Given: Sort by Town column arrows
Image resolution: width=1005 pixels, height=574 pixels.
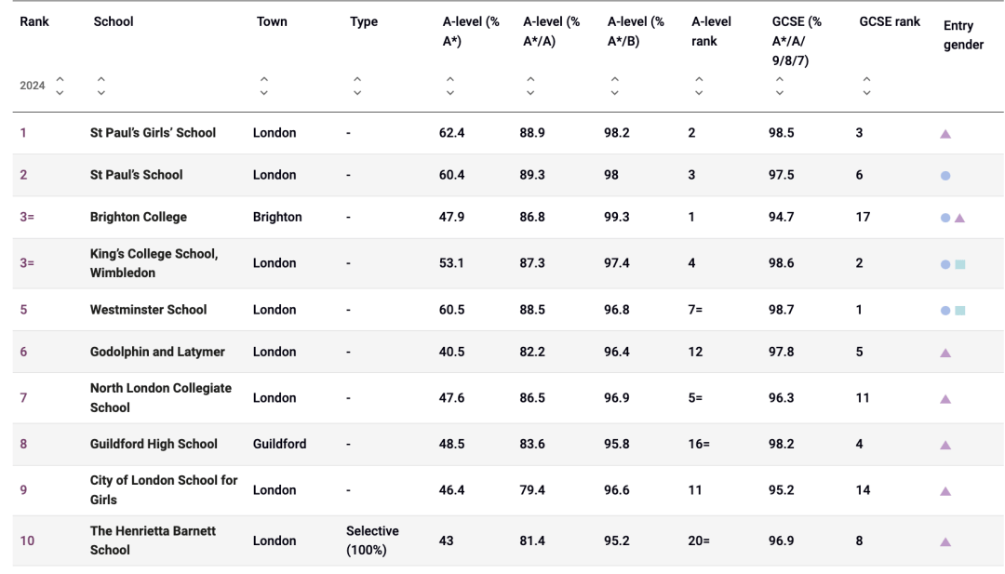Looking at the screenshot, I should coord(264,86).
